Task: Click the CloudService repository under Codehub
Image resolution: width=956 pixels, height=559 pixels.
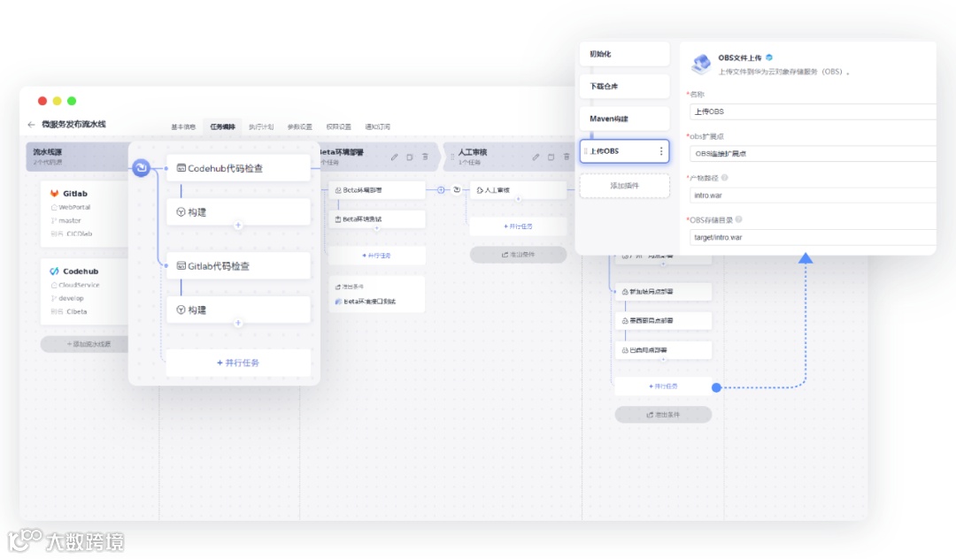Action: point(75,285)
